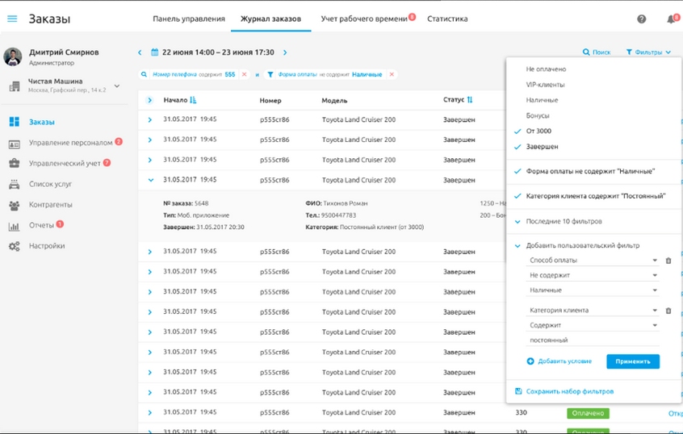Toggle the Фильтры dropdown
683x434 pixels.
tap(648, 52)
